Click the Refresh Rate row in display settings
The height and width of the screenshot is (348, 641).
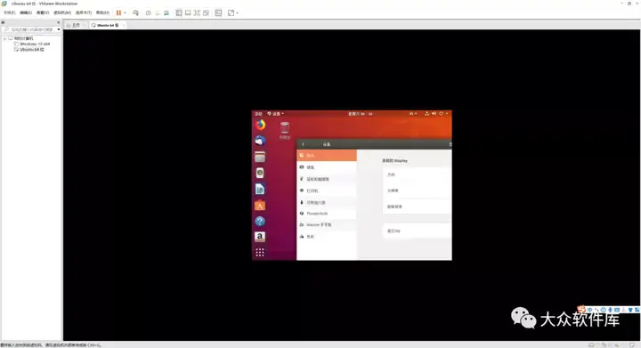pos(417,206)
